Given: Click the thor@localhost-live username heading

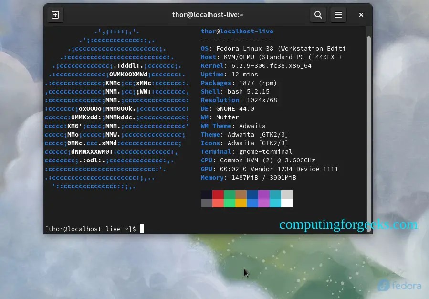Looking at the screenshot, I should tap(237, 31).
